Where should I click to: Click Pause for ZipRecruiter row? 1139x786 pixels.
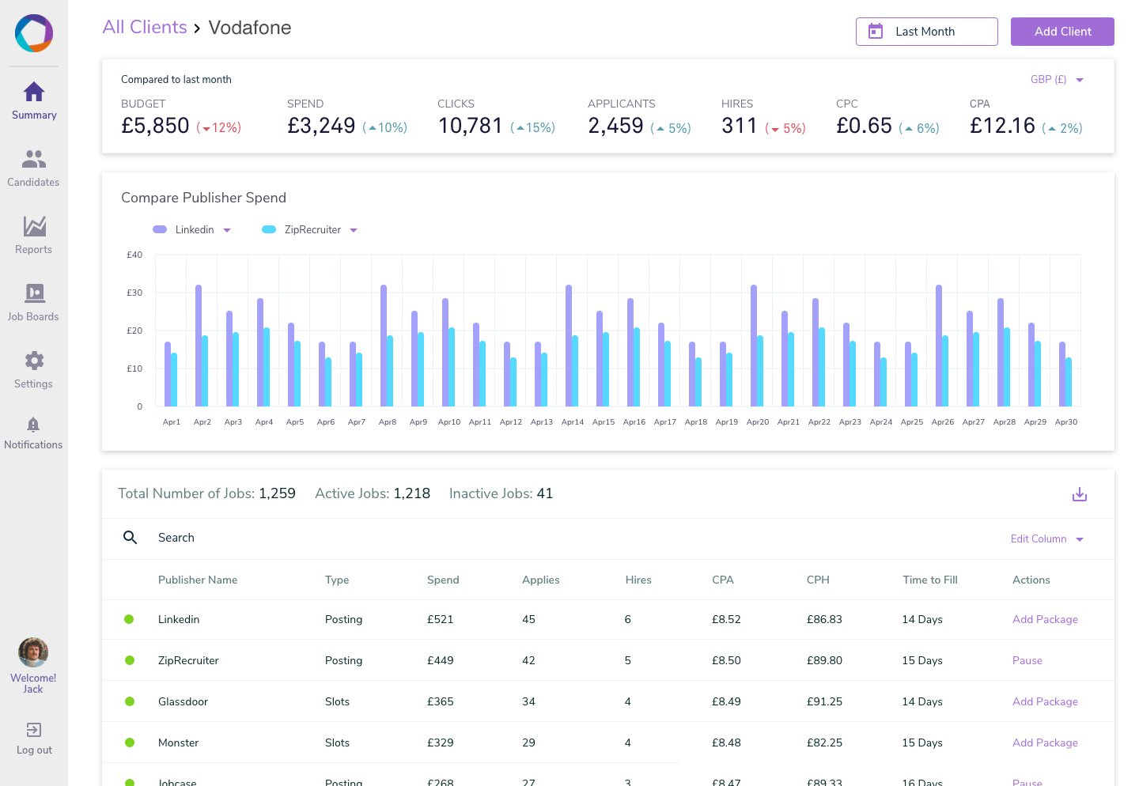pyautogui.click(x=1027, y=661)
